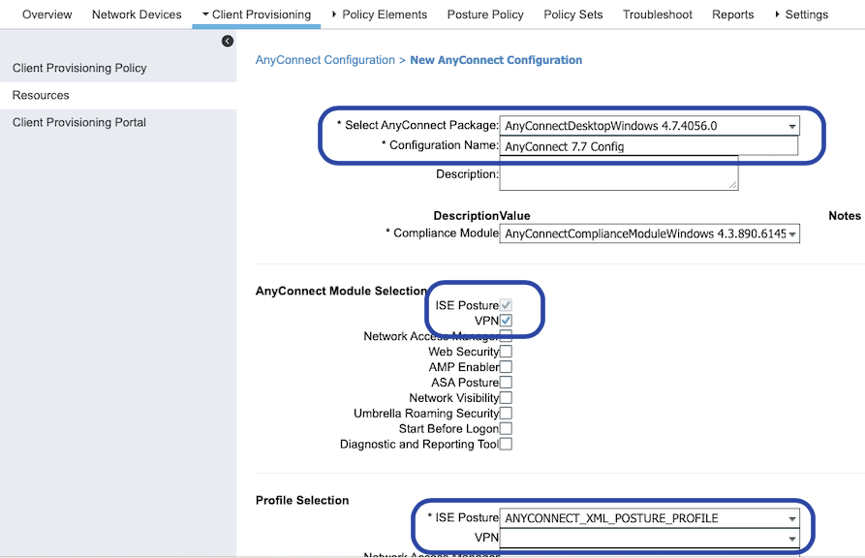Open the VPN profile selection dropdown

pyautogui.click(x=649, y=538)
